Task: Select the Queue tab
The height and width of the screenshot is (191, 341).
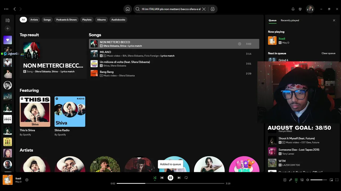Action: coord(273,20)
